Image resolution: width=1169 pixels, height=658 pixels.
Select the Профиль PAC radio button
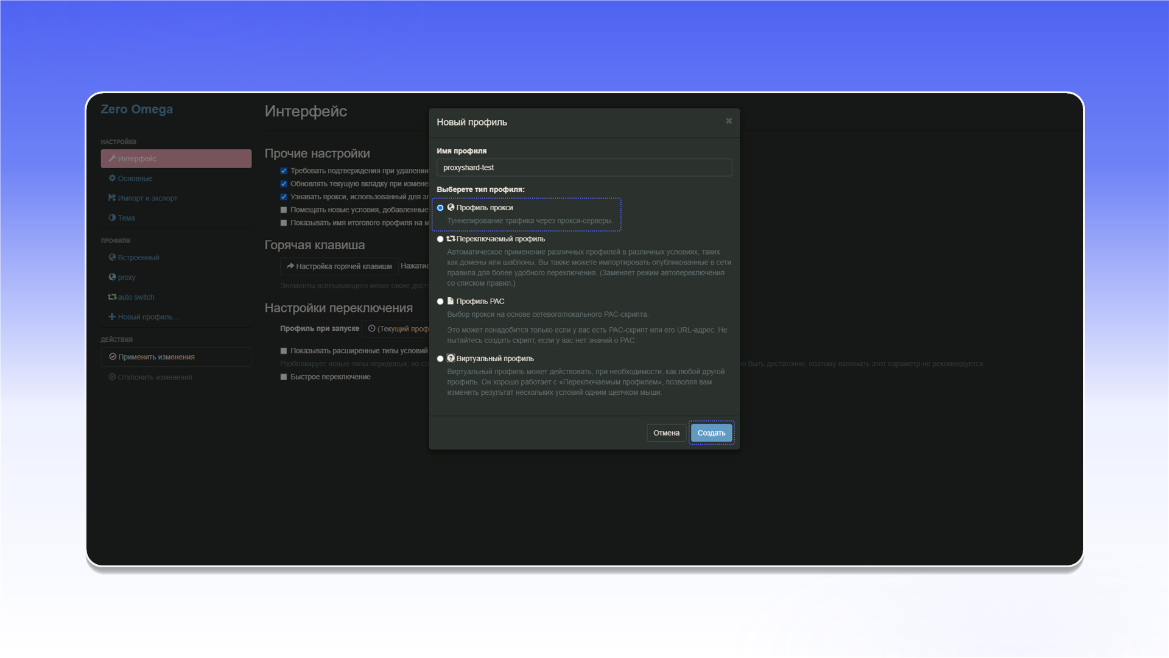[440, 302]
